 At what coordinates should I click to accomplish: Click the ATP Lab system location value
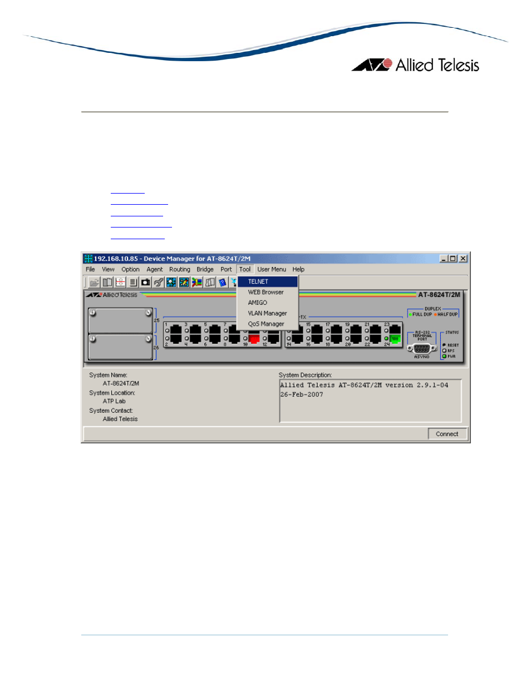(x=114, y=401)
